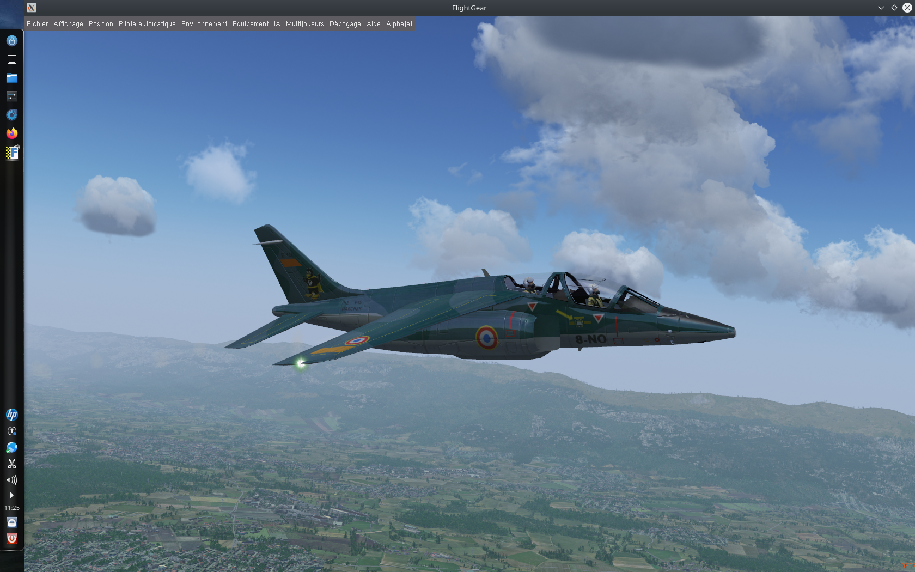This screenshot has height=572, width=915.
Task: Open the volume speaker tray icon
Action: coord(12,480)
